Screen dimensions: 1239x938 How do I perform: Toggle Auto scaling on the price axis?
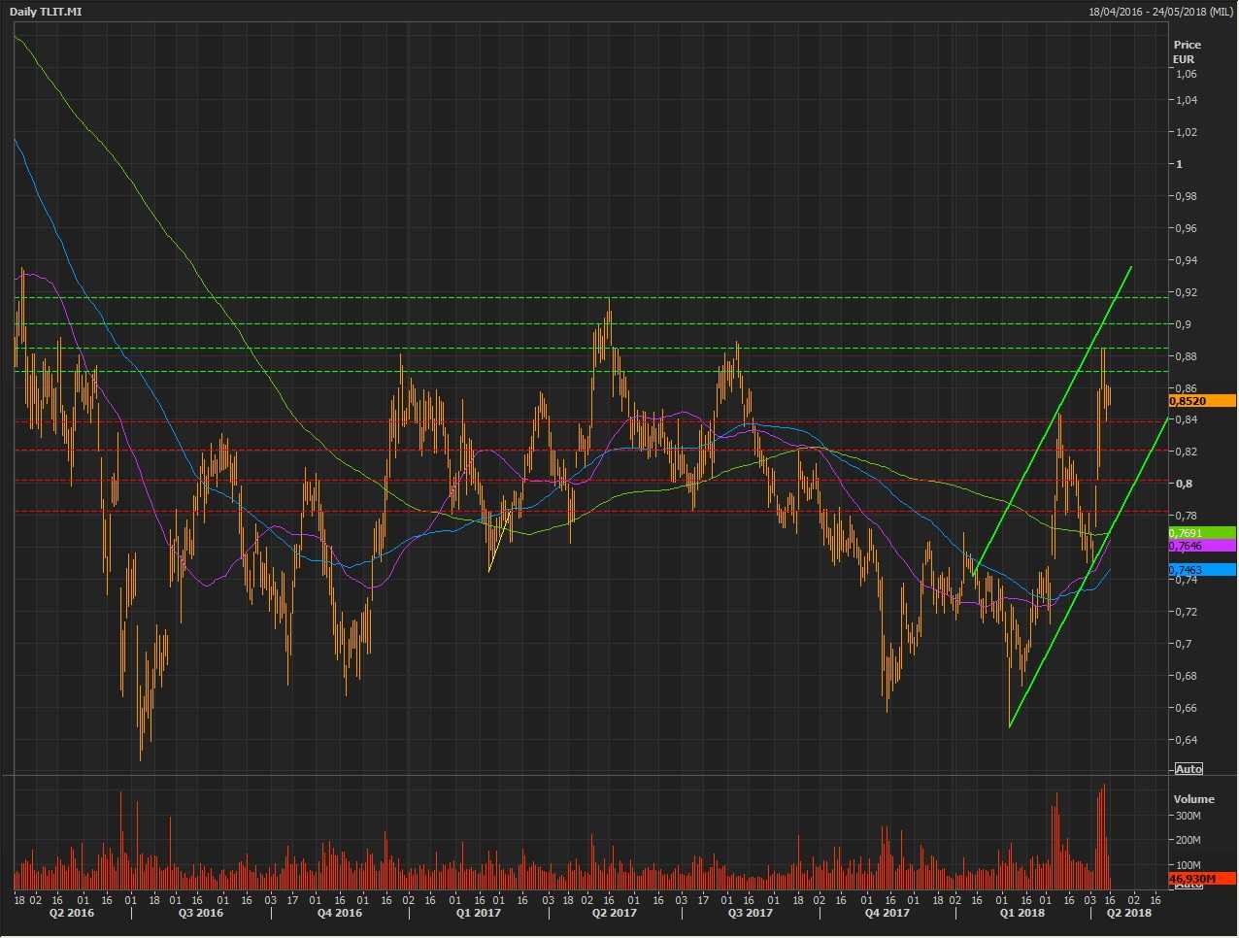coord(1189,769)
